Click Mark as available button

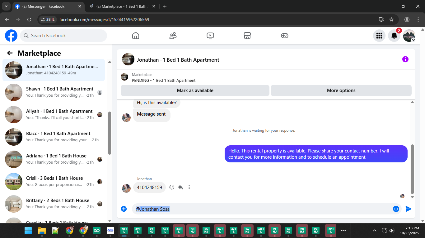pos(195,90)
